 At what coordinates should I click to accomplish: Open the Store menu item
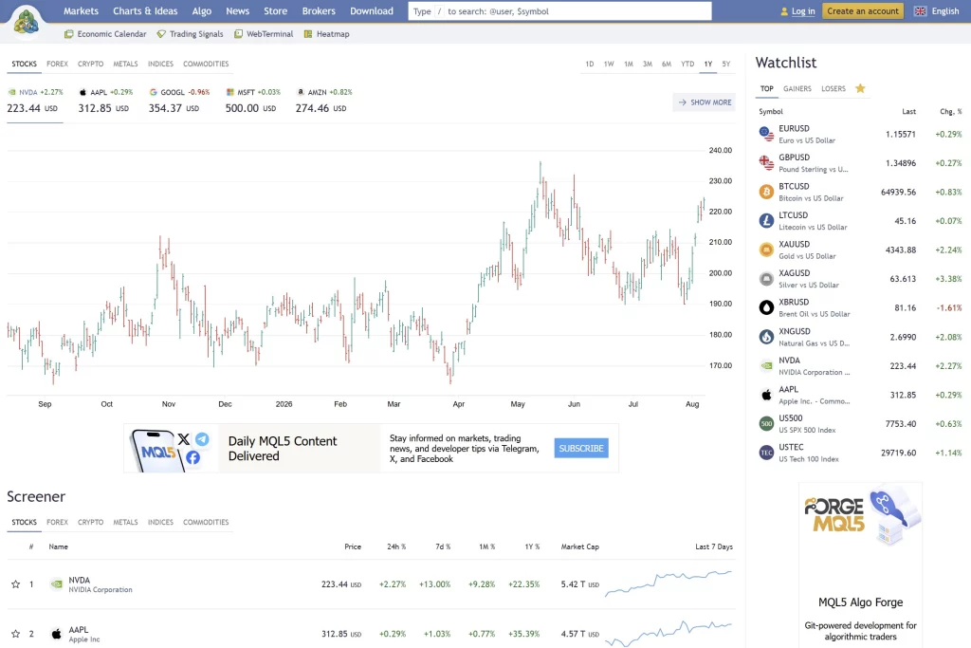(276, 11)
